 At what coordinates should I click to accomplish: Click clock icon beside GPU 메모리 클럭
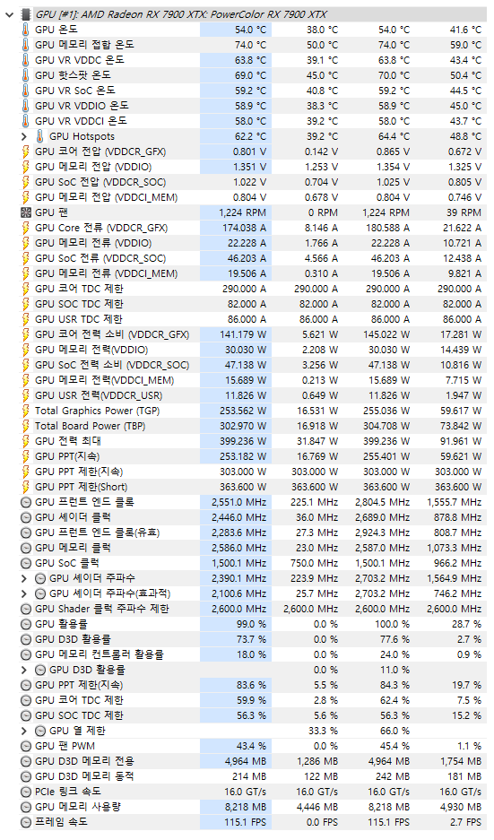coord(26,548)
